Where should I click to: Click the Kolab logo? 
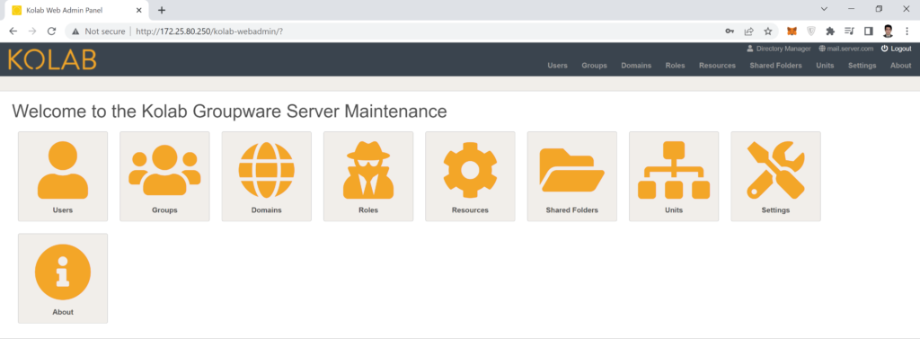point(52,59)
